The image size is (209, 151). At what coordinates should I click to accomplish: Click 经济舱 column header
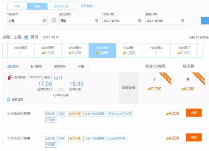(x=188, y=66)
